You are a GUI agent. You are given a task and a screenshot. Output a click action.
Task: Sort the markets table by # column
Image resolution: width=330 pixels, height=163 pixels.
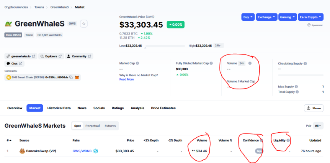pos(9,140)
